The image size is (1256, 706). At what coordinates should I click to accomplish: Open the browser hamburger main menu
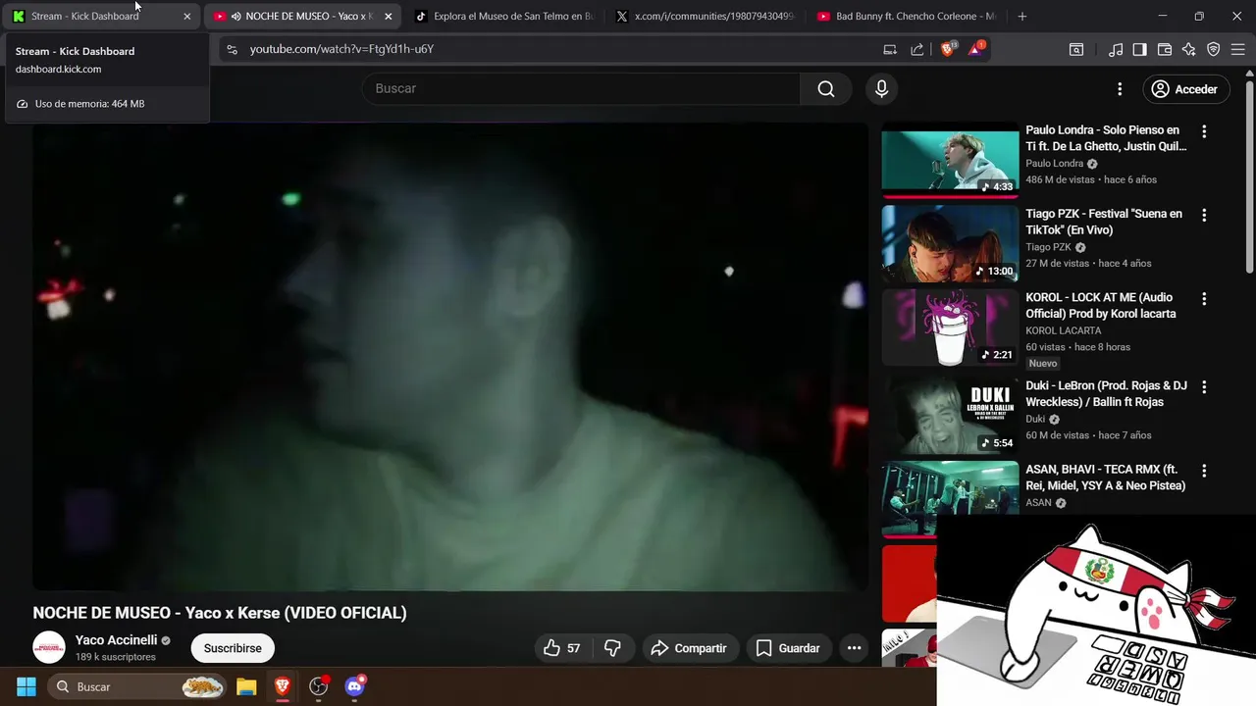(1237, 49)
